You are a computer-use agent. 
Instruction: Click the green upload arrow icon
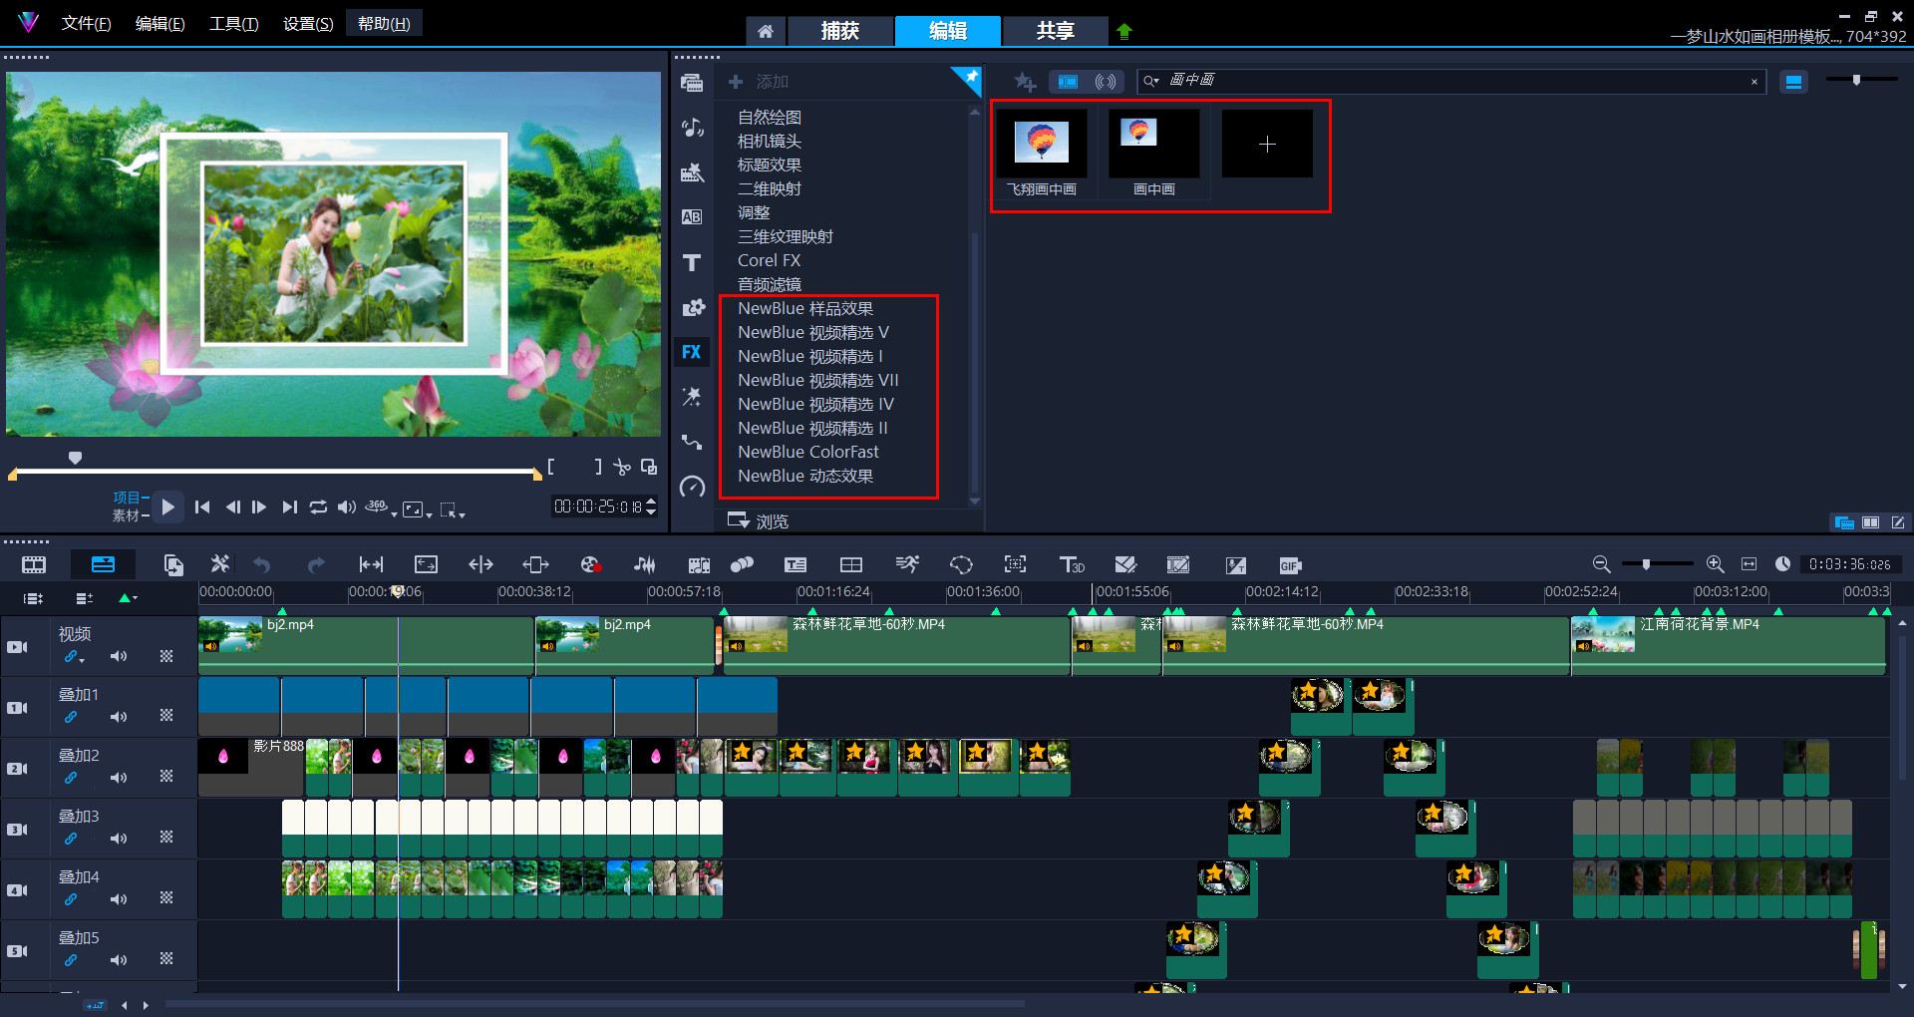pyautogui.click(x=1124, y=31)
